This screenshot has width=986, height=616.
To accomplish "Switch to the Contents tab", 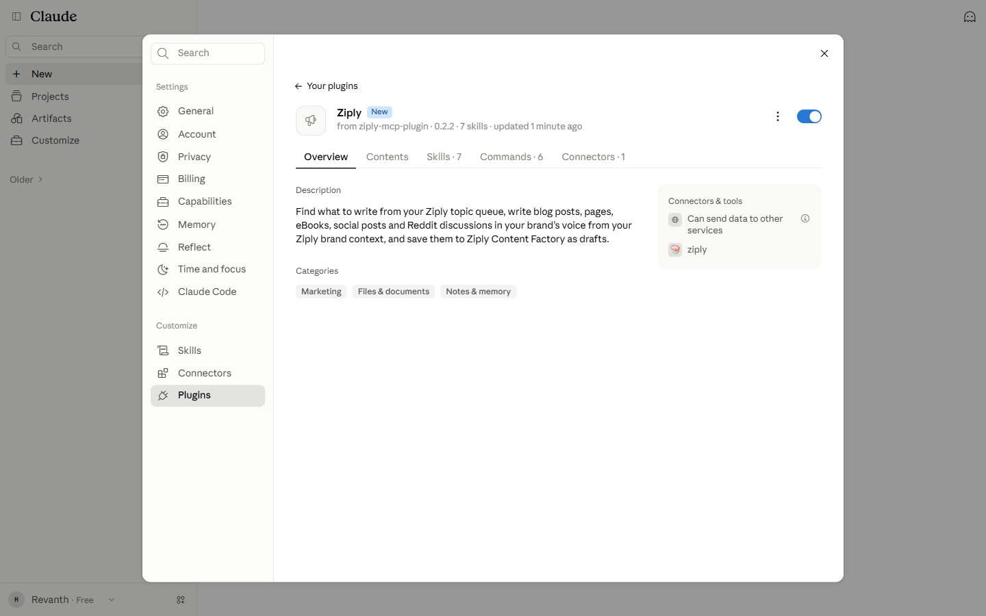I will pos(388,157).
